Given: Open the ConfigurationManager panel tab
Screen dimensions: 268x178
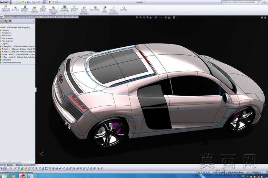Looking at the screenshot, I should click(x=6, y=21).
